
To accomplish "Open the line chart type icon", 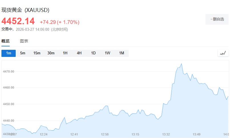I will [x=223, y=53].
